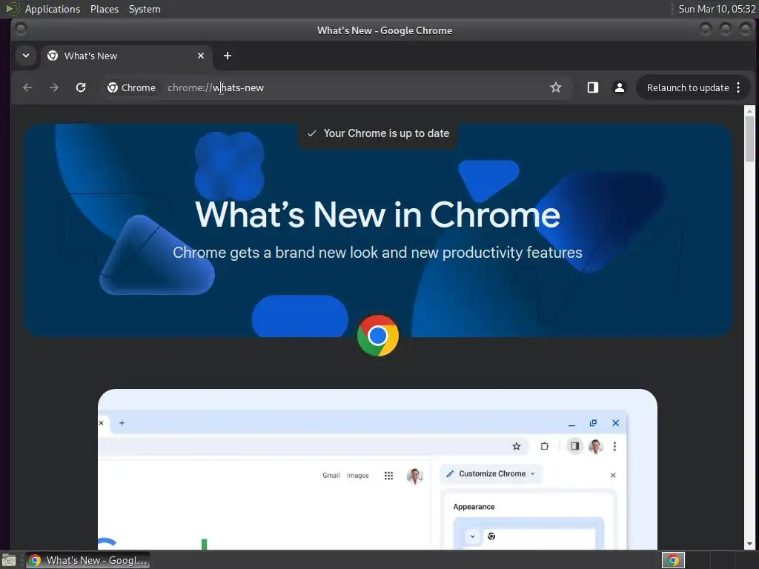
Task: Open the tab search dropdown arrow
Action: click(26, 56)
